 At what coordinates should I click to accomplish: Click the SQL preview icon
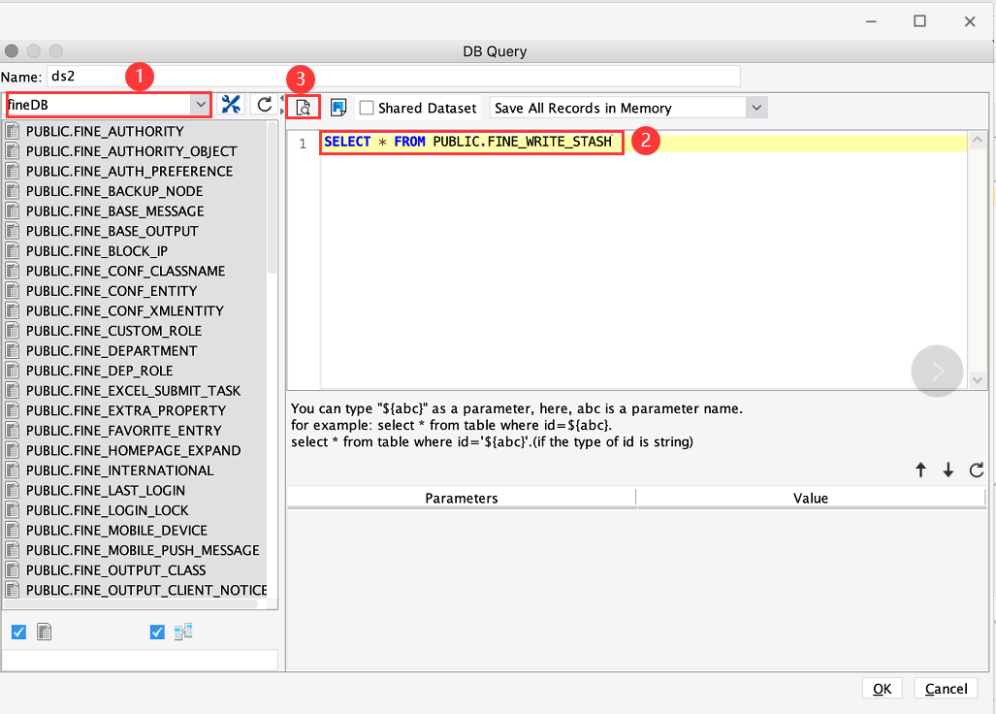[304, 107]
